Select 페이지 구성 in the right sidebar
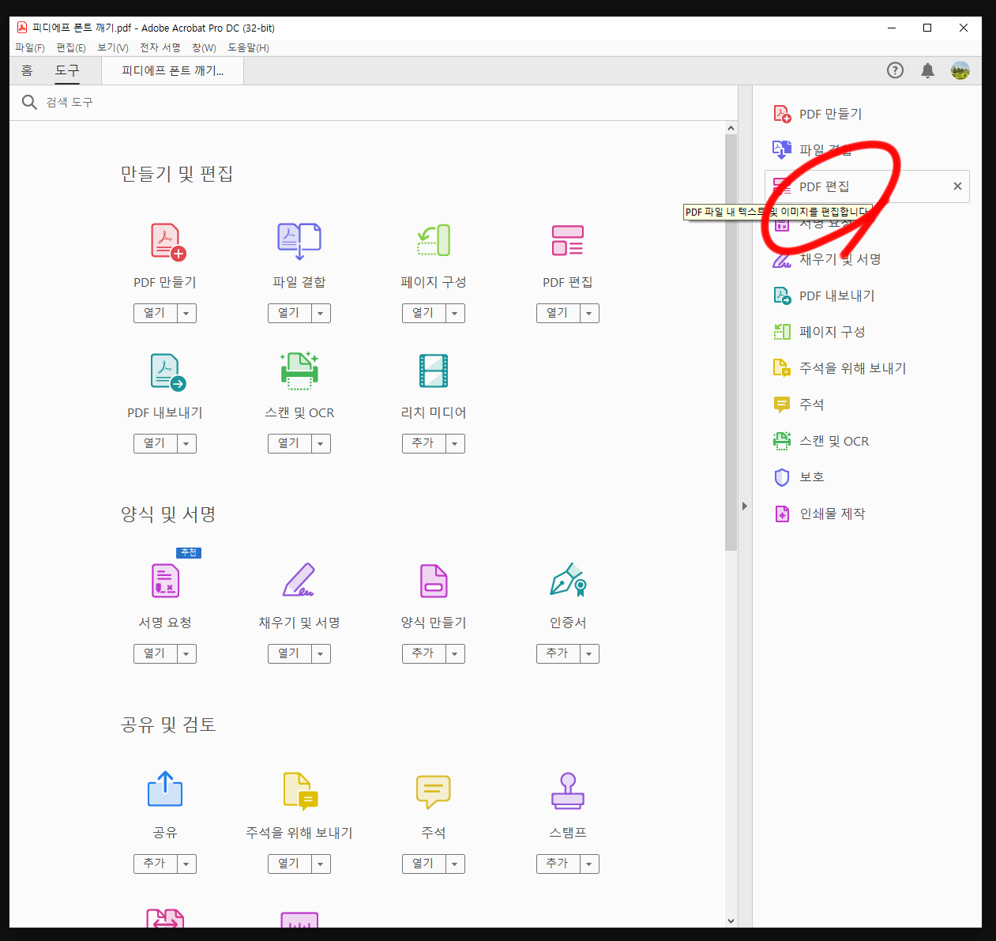Image resolution: width=996 pixels, height=941 pixels. coord(819,332)
